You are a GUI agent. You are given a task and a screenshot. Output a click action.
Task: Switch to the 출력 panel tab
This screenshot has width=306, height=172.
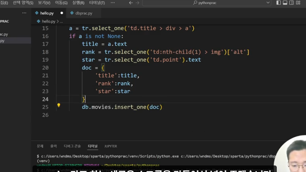tap(53, 146)
